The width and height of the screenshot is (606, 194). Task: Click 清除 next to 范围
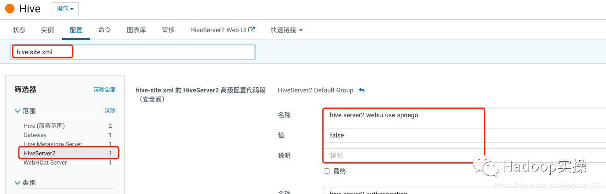coord(110,111)
